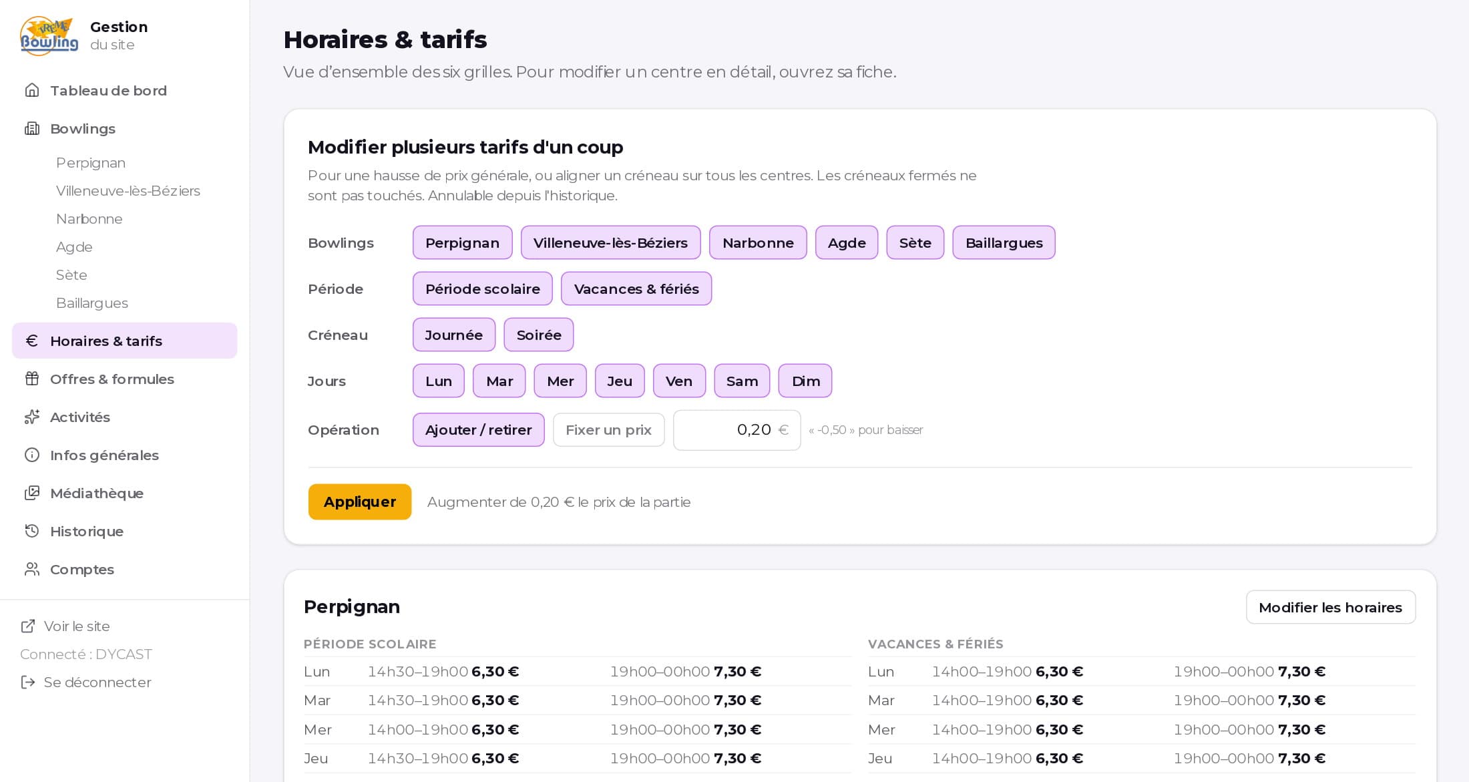Click the Comptes users icon
Screen dimensions: 1469x782
32,569
